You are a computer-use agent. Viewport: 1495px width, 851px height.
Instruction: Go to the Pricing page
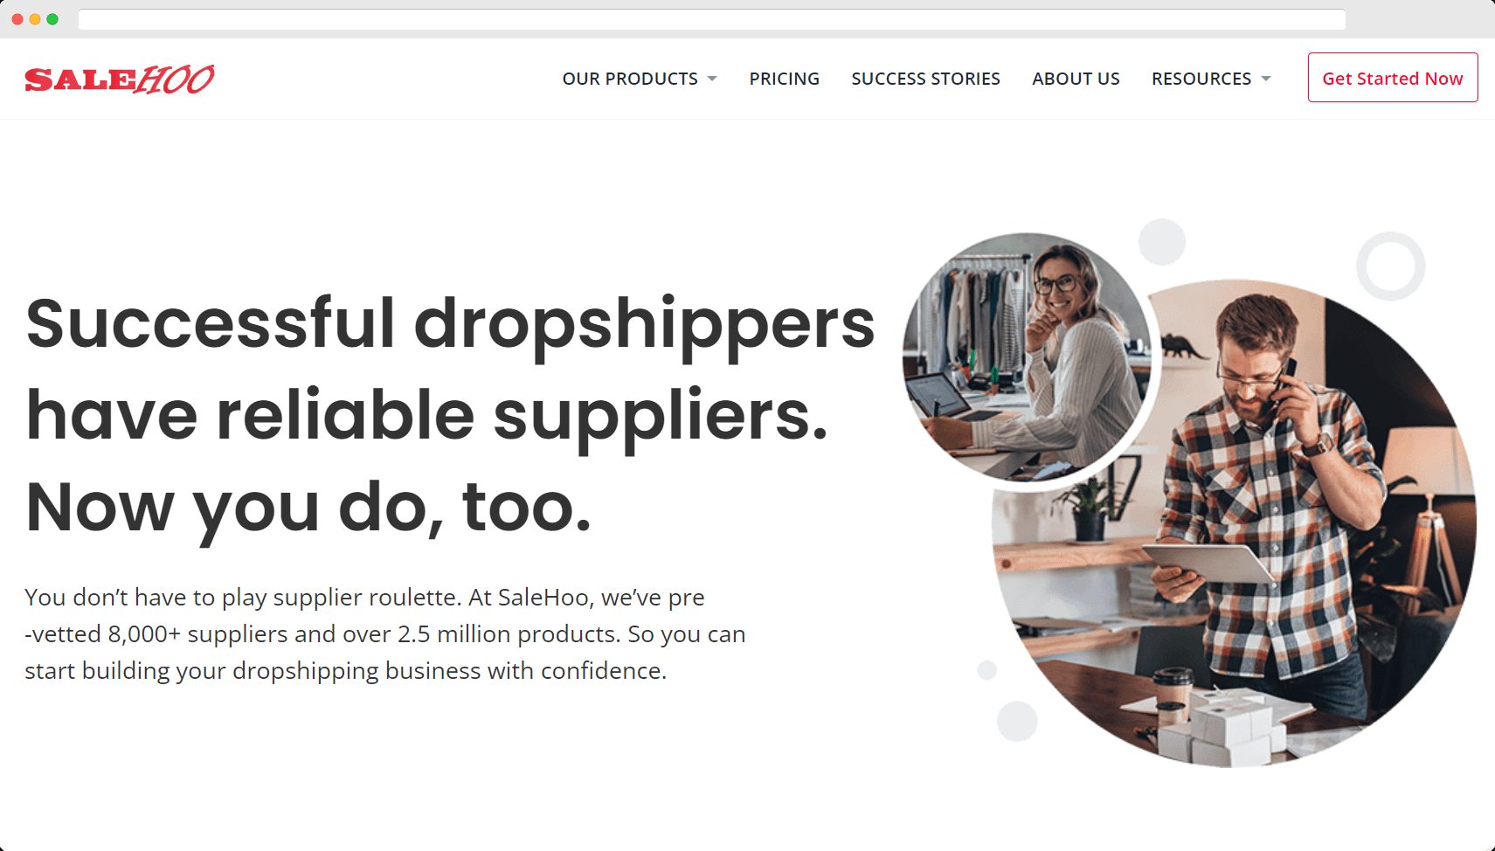tap(784, 79)
